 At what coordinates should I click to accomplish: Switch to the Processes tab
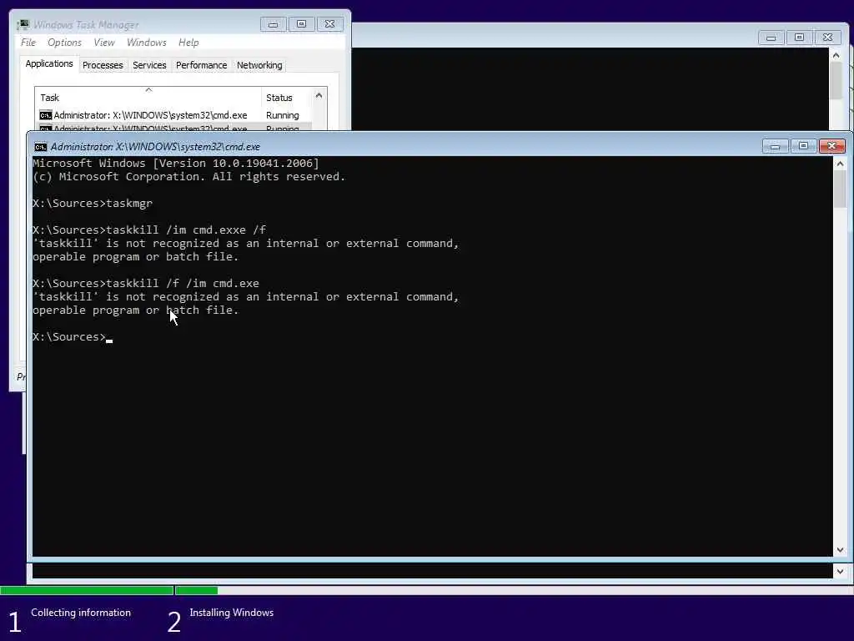point(103,65)
